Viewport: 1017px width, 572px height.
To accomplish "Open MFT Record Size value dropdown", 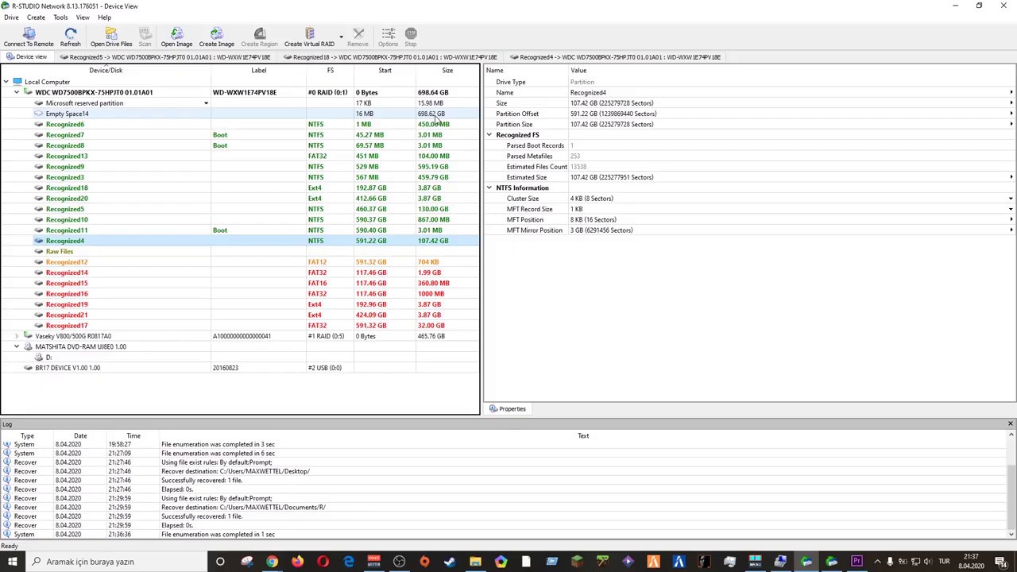I will point(1011,209).
